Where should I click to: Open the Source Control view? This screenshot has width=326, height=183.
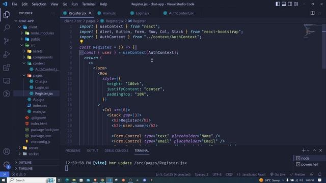pyautogui.click(x=7, y=41)
